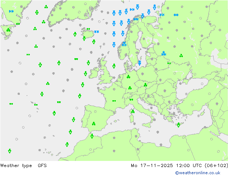This screenshot has height=176, width=228.
Task: Click the green shower symbol west of Ireland
Action: pos(86,74)
